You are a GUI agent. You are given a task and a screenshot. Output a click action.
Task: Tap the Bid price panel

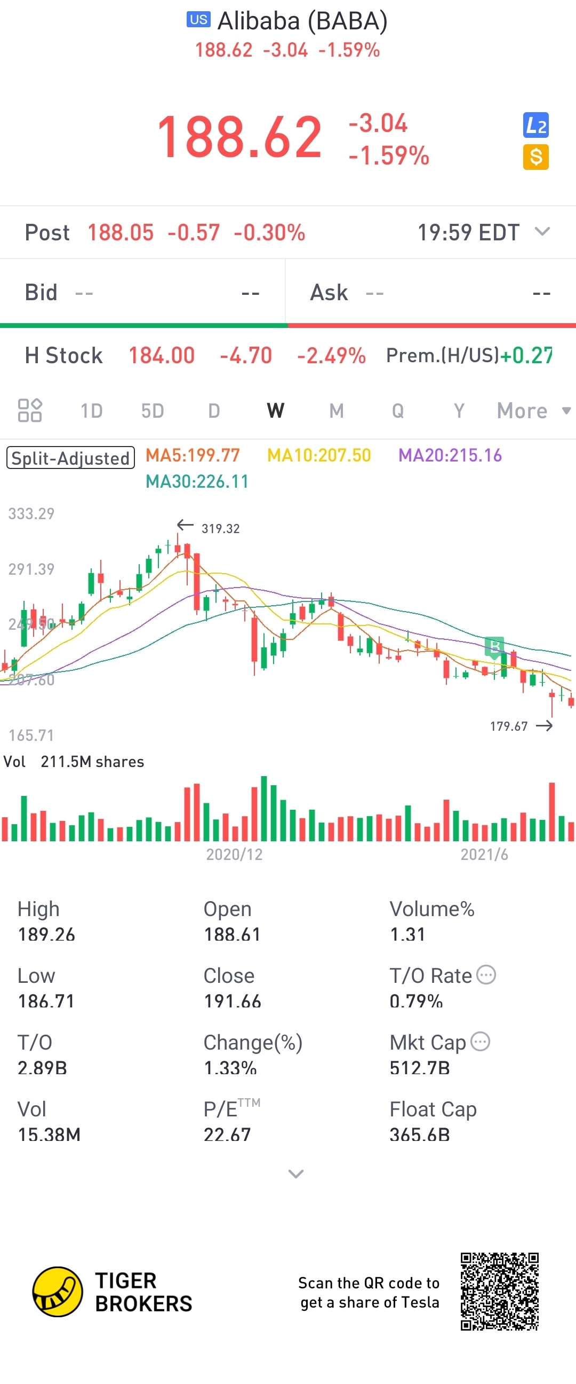pos(142,292)
